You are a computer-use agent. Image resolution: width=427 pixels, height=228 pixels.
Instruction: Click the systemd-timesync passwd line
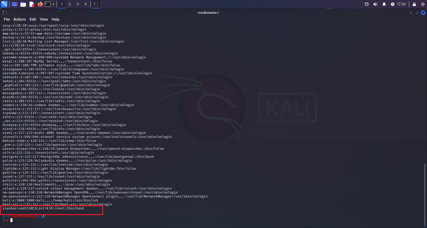[x=77, y=73]
